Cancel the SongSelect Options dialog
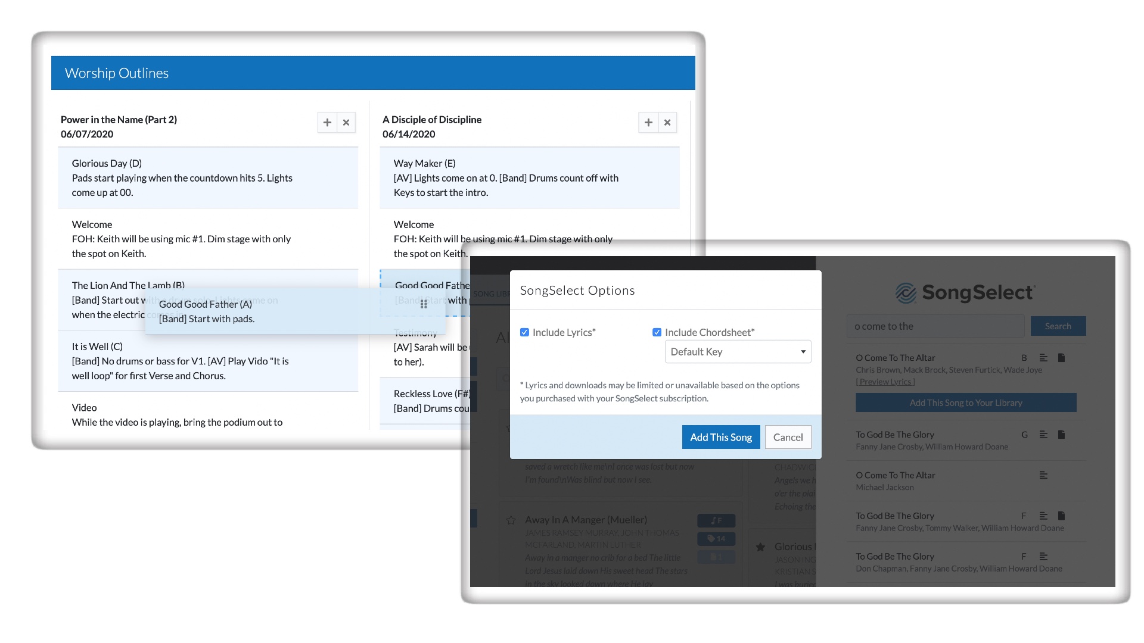The image size is (1144, 643). tap(788, 437)
